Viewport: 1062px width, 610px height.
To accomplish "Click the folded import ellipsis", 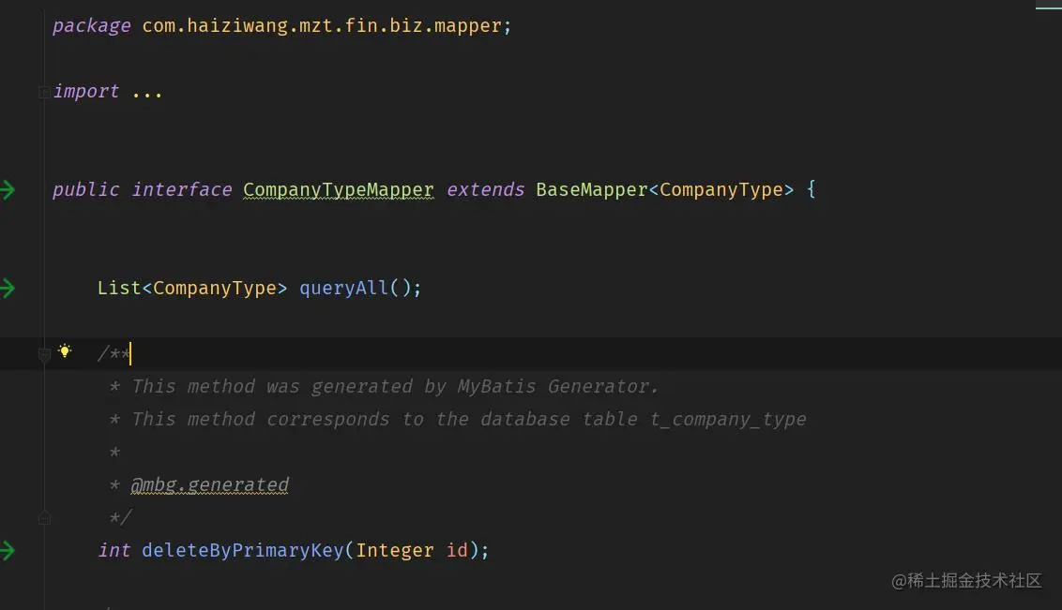I will [147, 92].
